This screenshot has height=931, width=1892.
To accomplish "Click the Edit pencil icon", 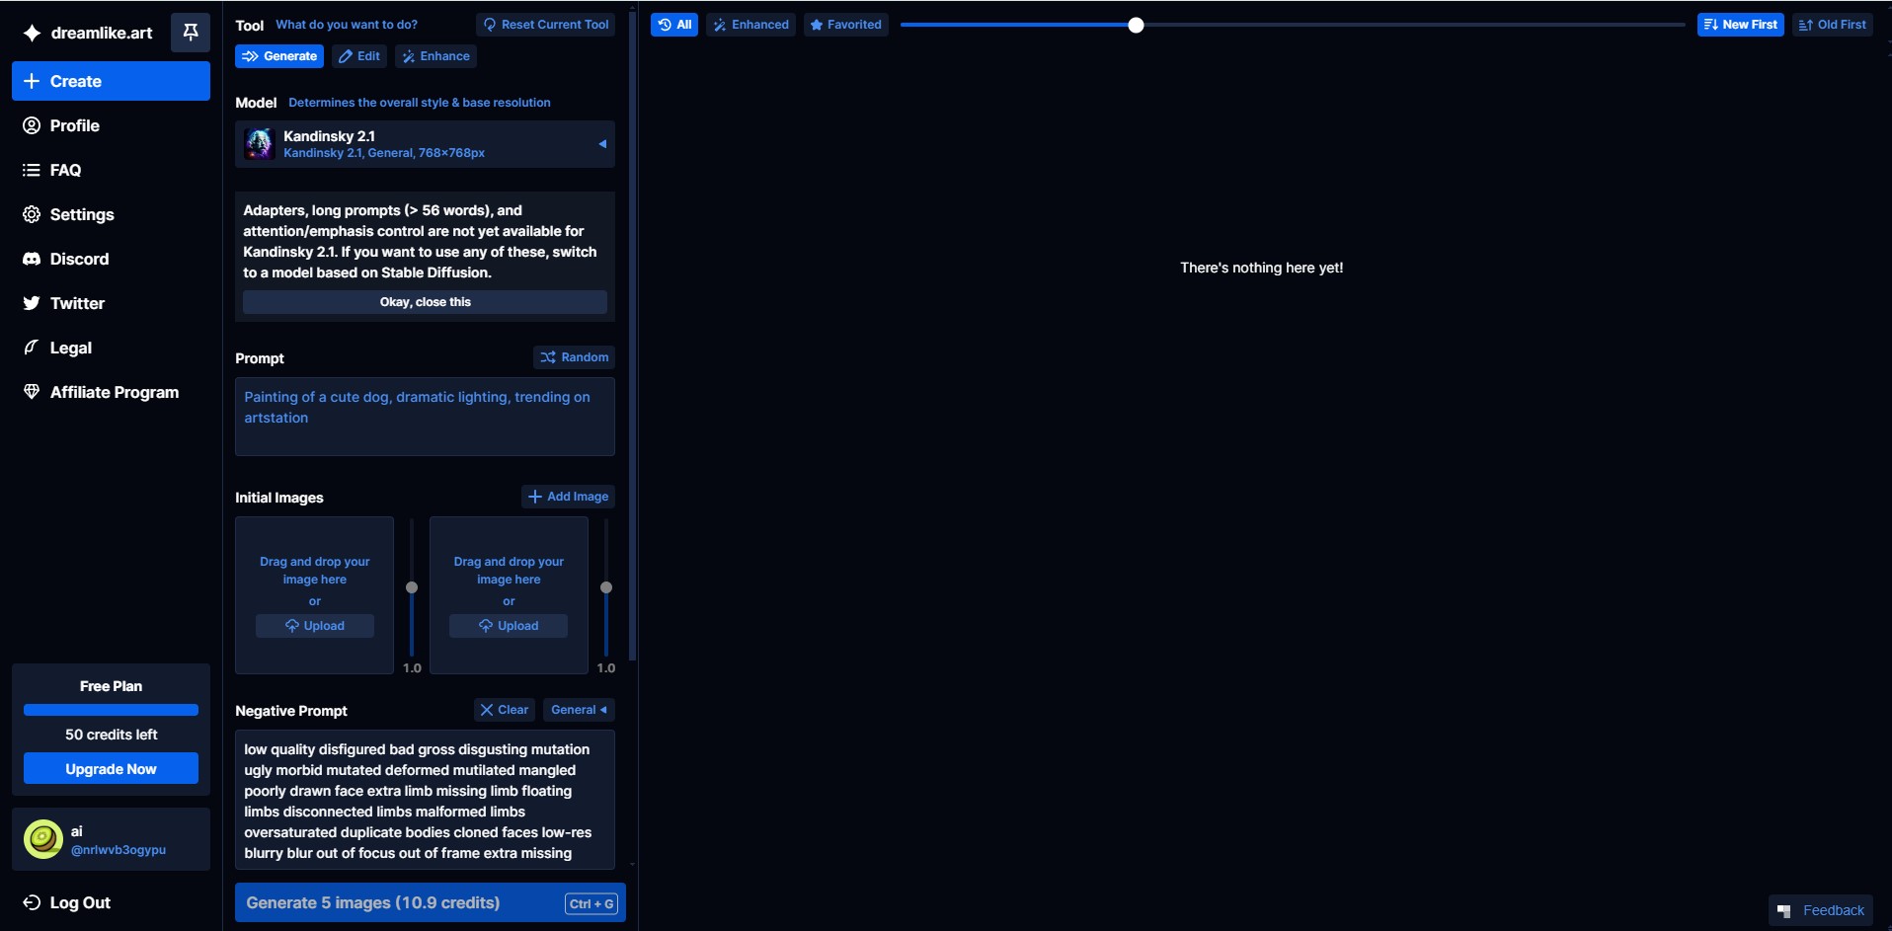I will click(x=346, y=56).
